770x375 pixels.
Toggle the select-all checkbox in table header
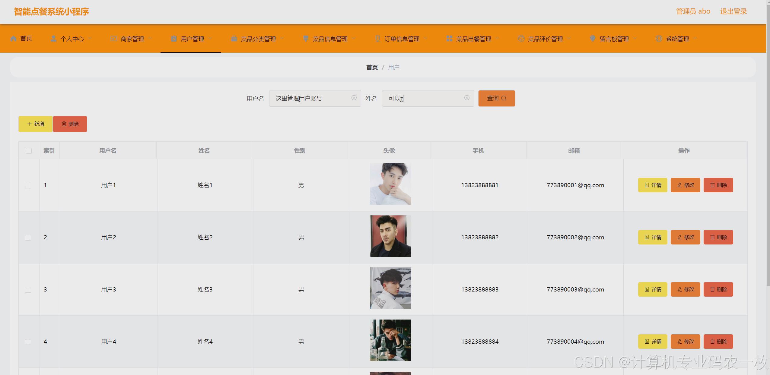pos(29,151)
